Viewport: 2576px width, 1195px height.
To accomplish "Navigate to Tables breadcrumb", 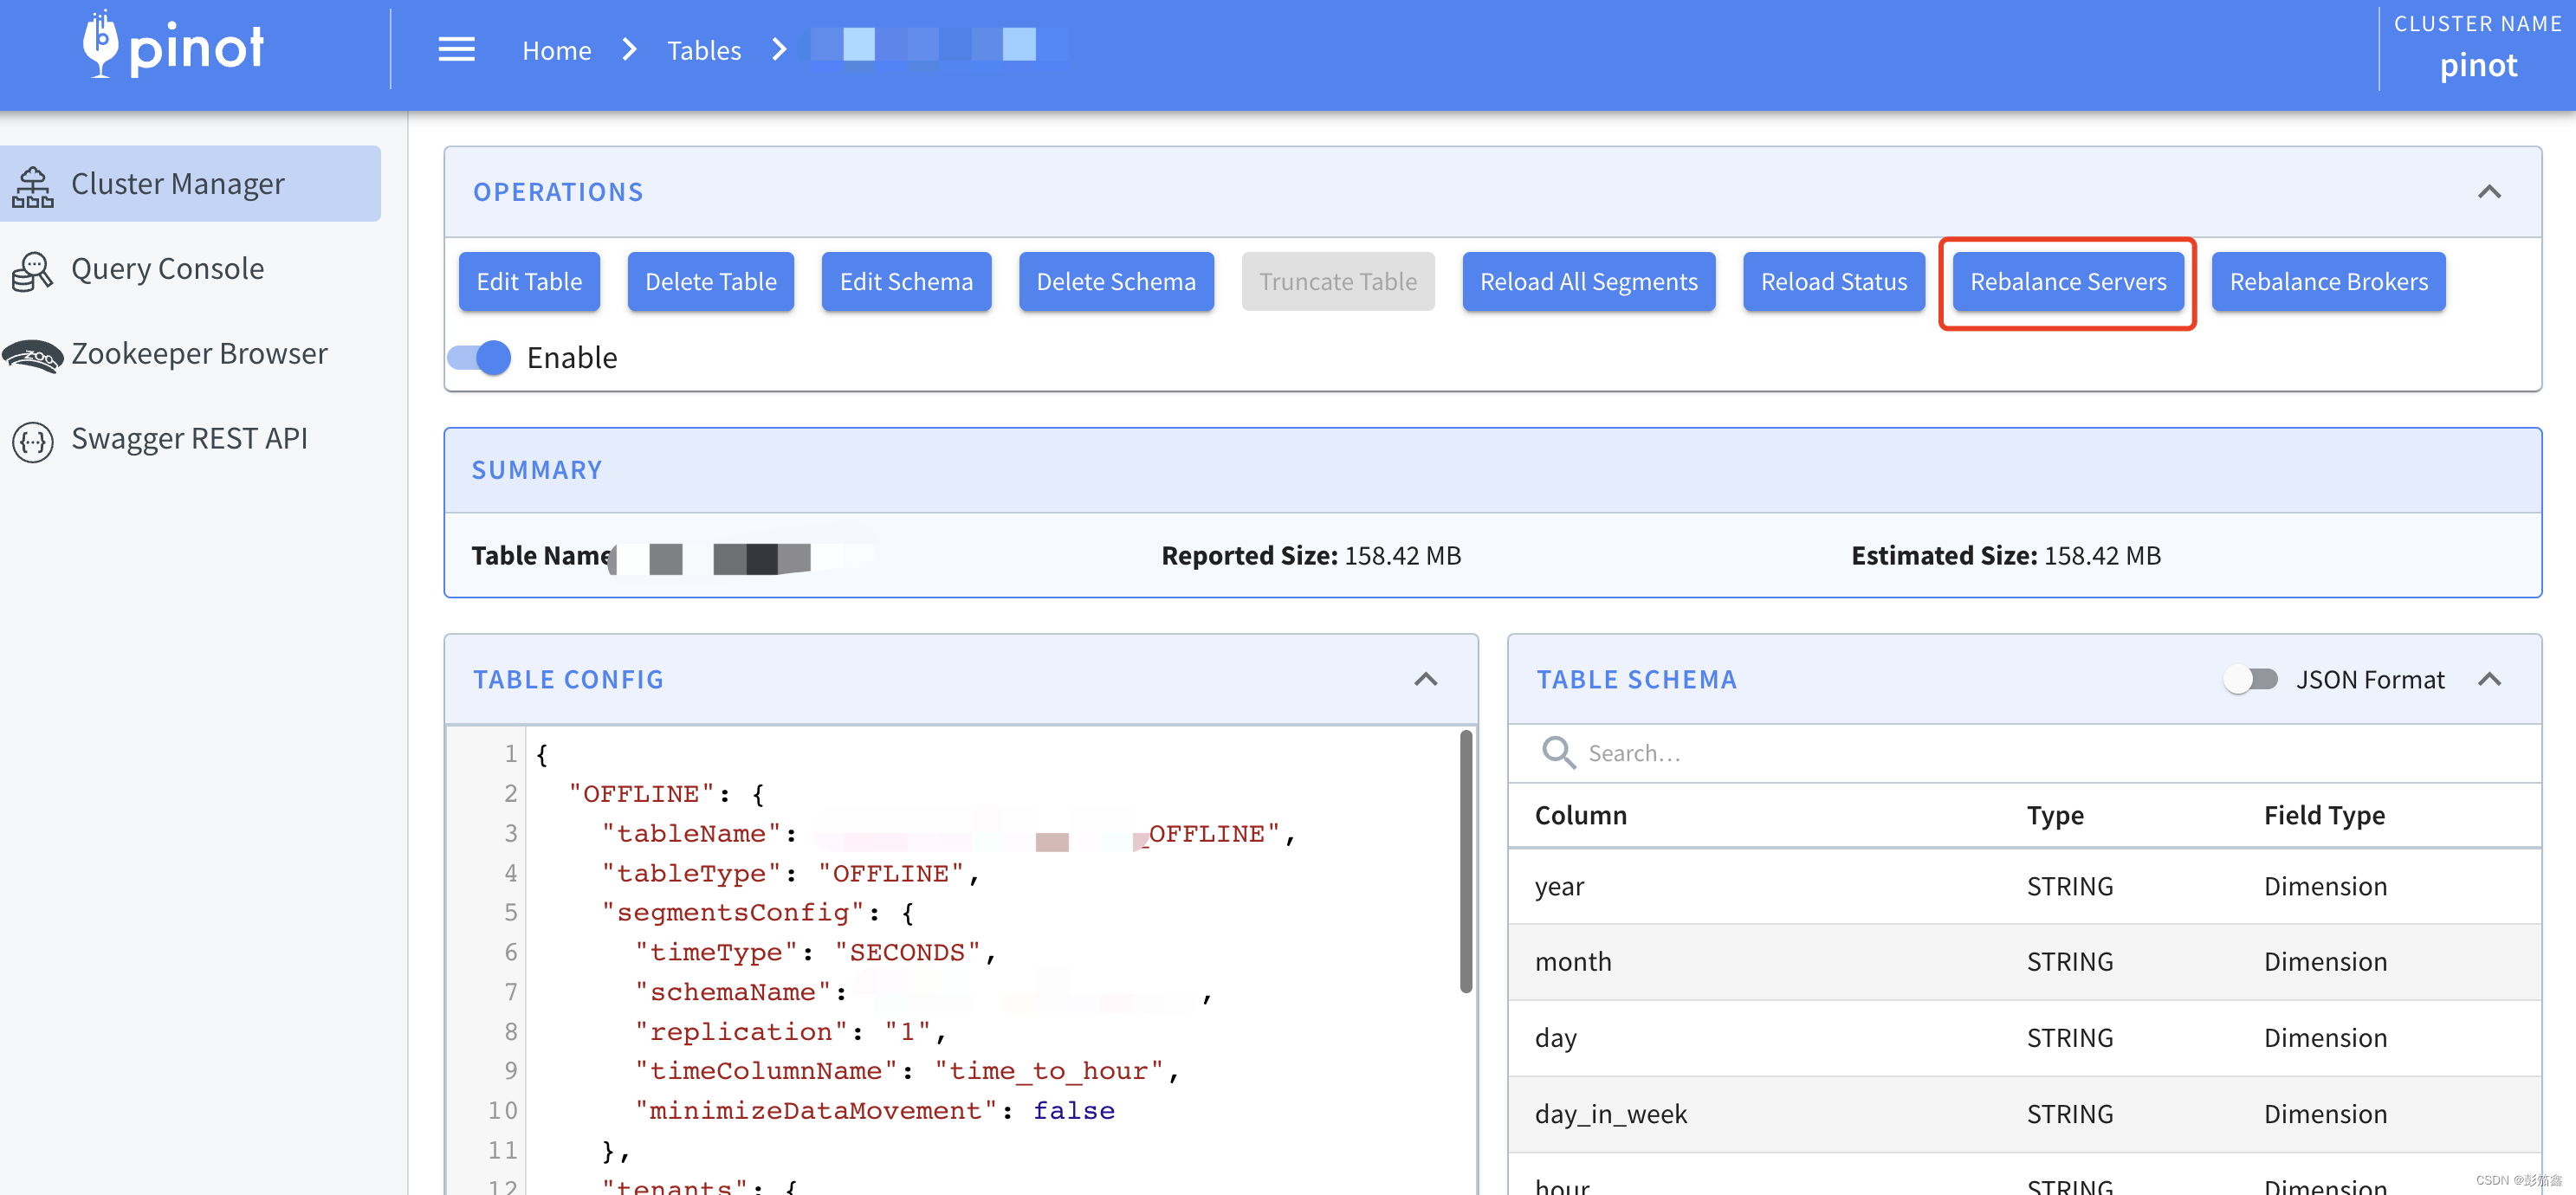I will (703, 50).
